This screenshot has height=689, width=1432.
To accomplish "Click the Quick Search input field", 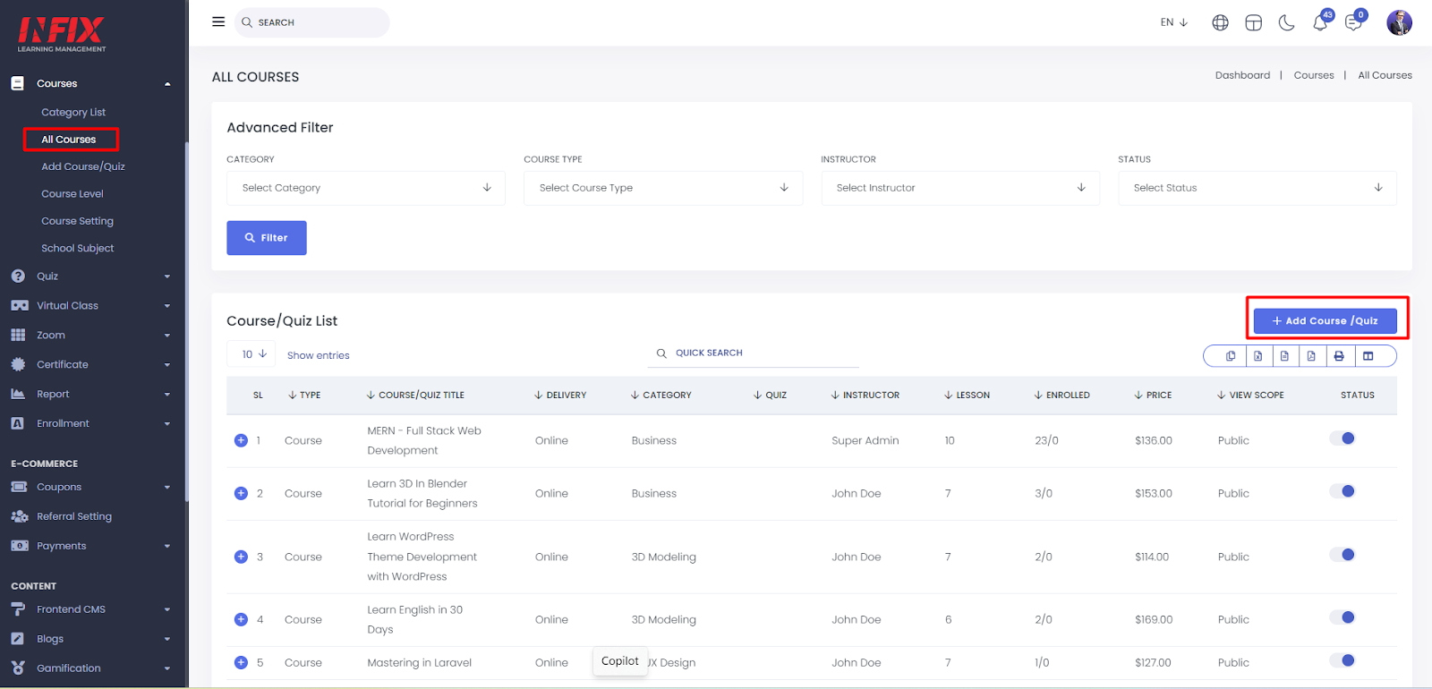I will click(754, 353).
